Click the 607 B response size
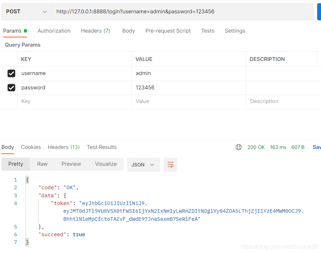This screenshot has width=321, height=253. pos(298,147)
